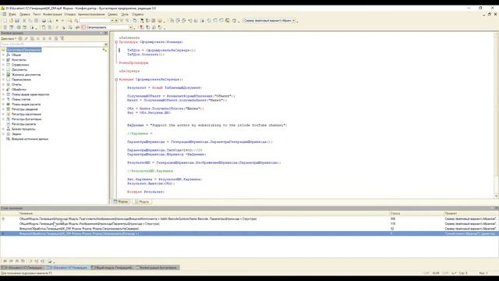Click the Print preview icon

[50, 21]
